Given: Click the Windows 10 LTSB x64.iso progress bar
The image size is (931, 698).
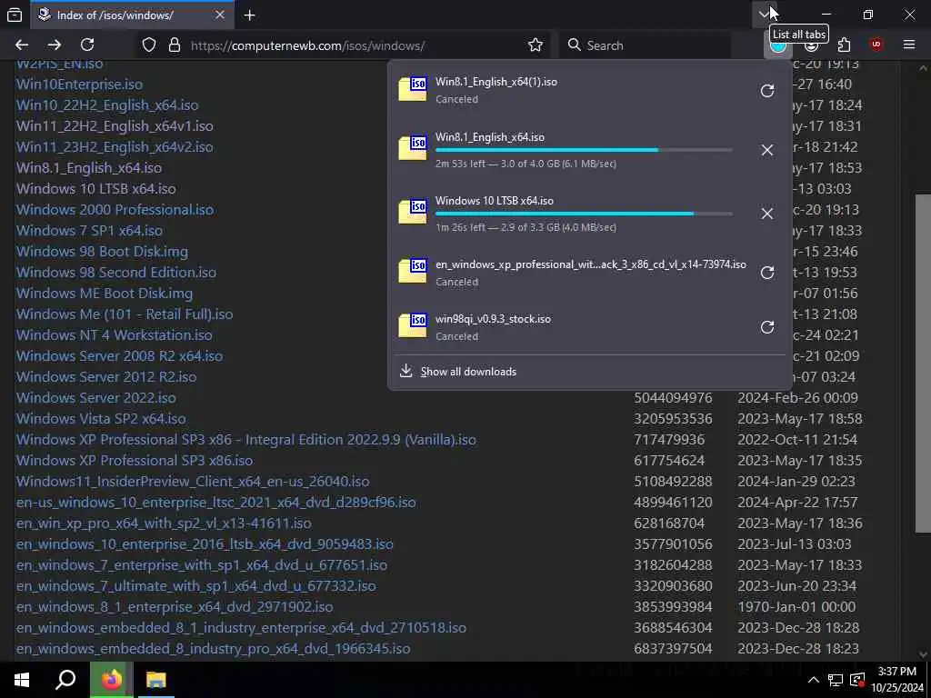Looking at the screenshot, I should (584, 214).
